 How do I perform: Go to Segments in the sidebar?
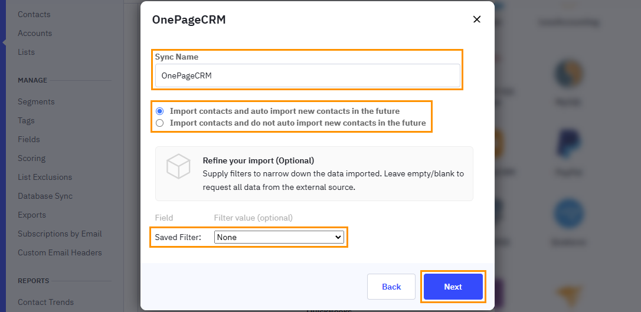(x=36, y=101)
